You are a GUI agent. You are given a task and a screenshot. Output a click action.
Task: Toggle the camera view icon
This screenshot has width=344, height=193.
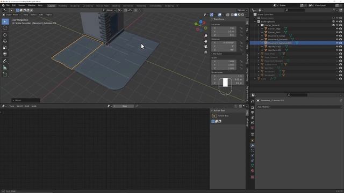(x=205, y=47)
